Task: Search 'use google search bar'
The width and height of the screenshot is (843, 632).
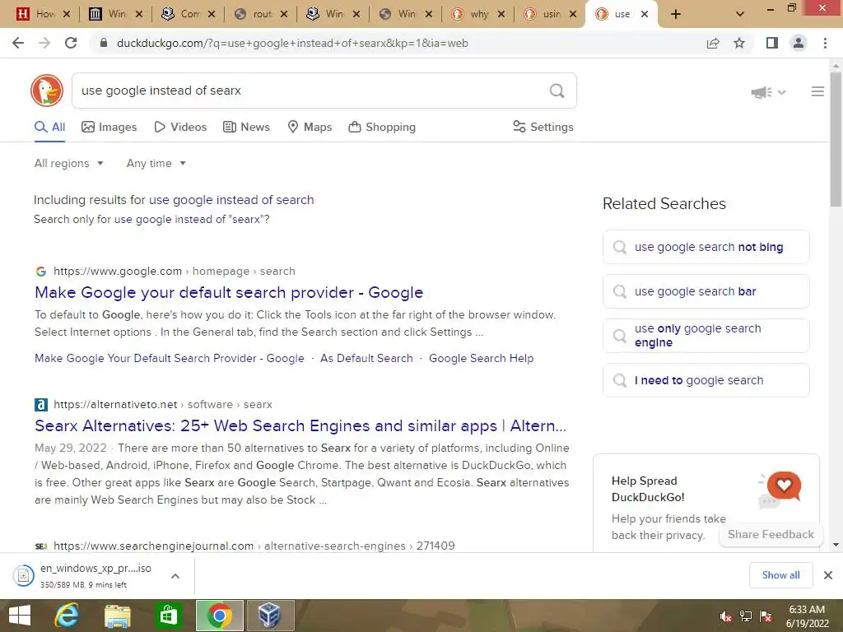Action: click(x=706, y=291)
